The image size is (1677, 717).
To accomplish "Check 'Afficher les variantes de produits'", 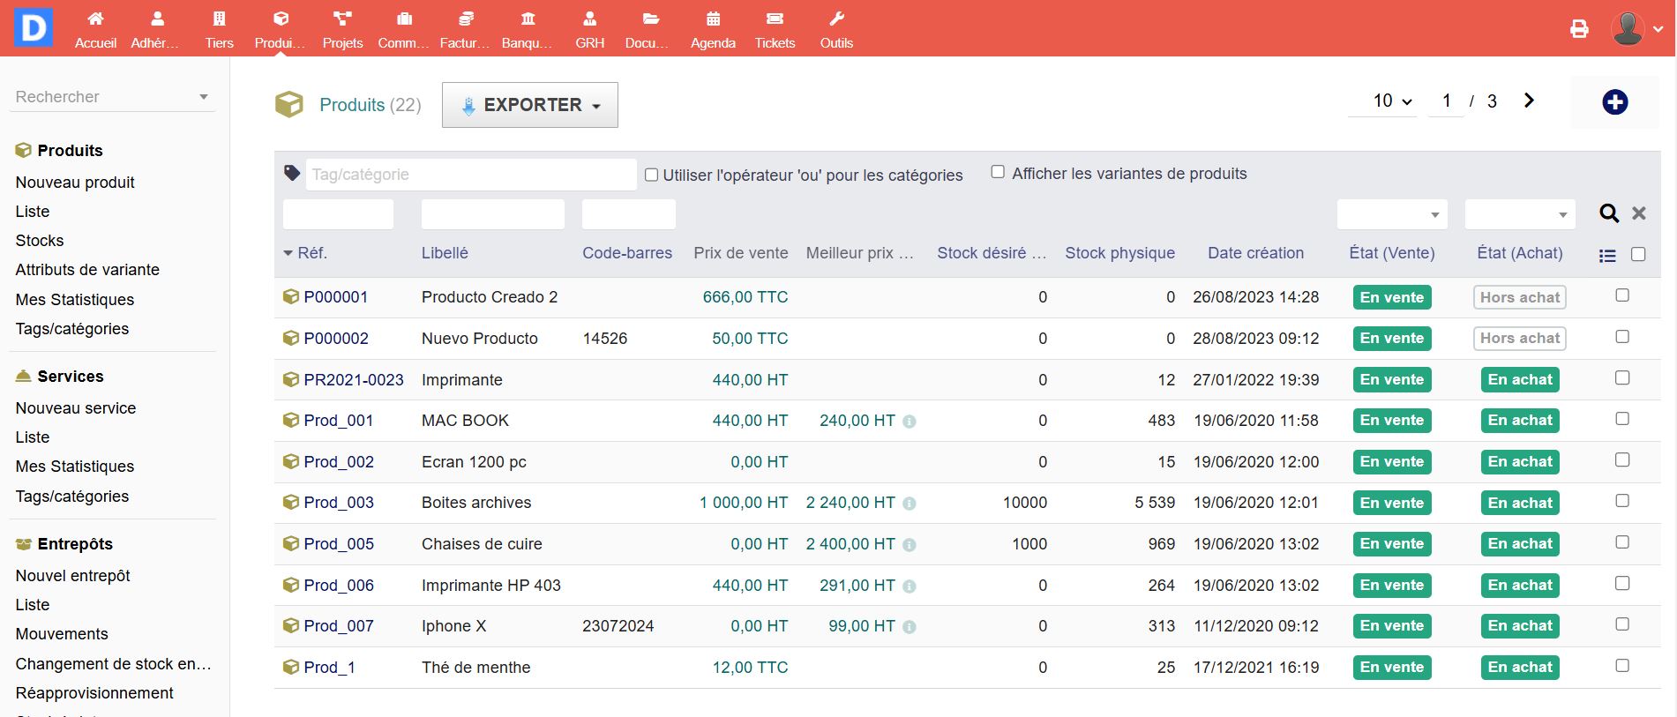I will pos(998,172).
